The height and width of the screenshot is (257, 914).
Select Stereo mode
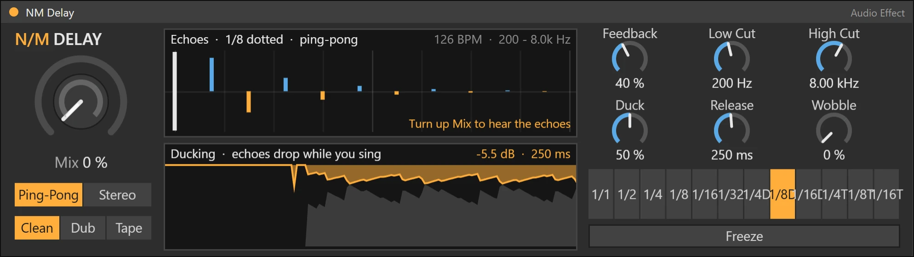118,195
